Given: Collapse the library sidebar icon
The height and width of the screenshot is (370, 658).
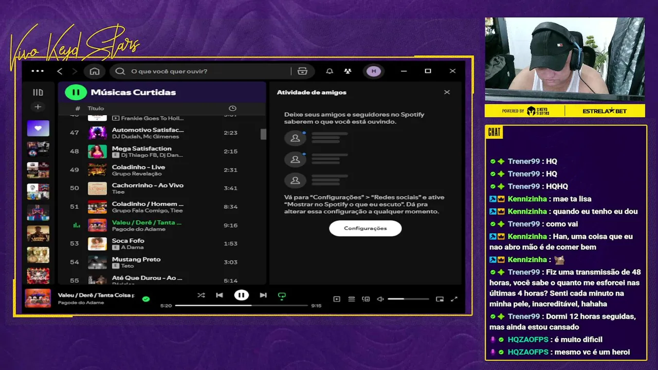Looking at the screenshot, I should click(x=38, y=92).
